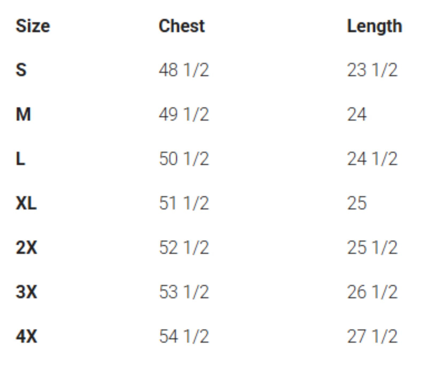Viewport: 438px width, 366px height.
Task: Click the 23 1/2 length value
Action: pos(372,70)
